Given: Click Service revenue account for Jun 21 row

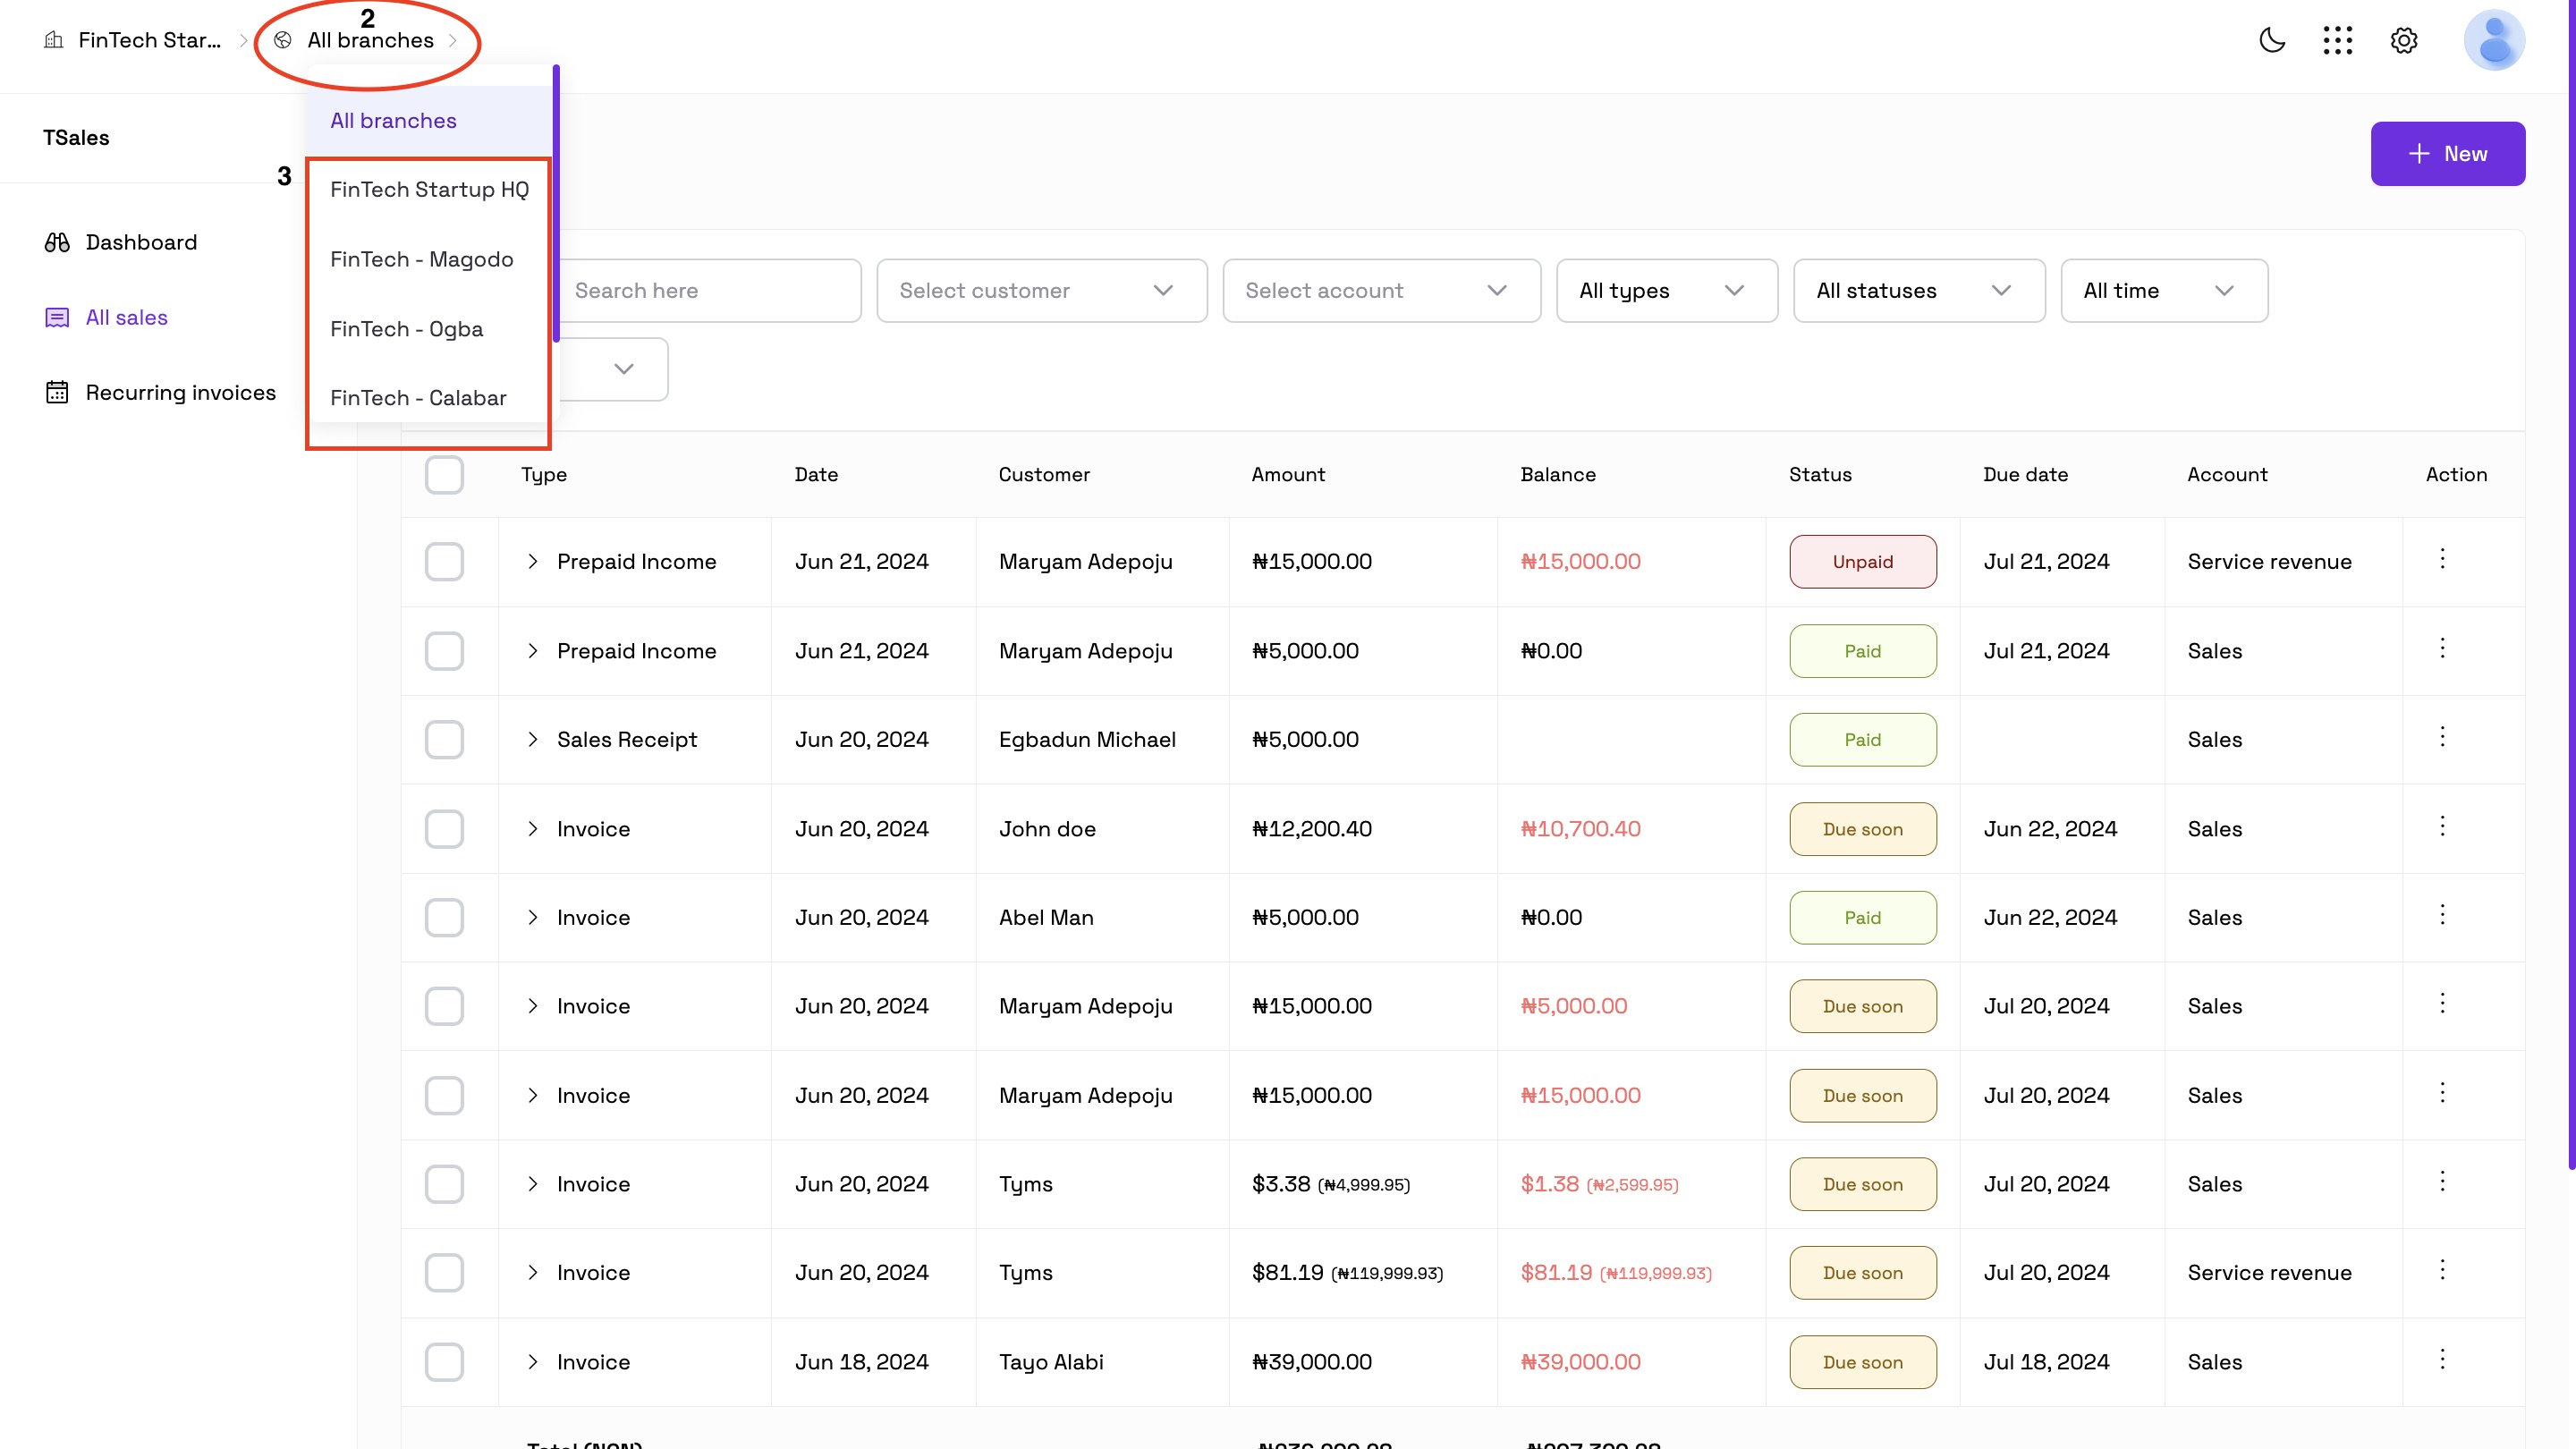Looking at the screenshot, I should point(2270,562).
